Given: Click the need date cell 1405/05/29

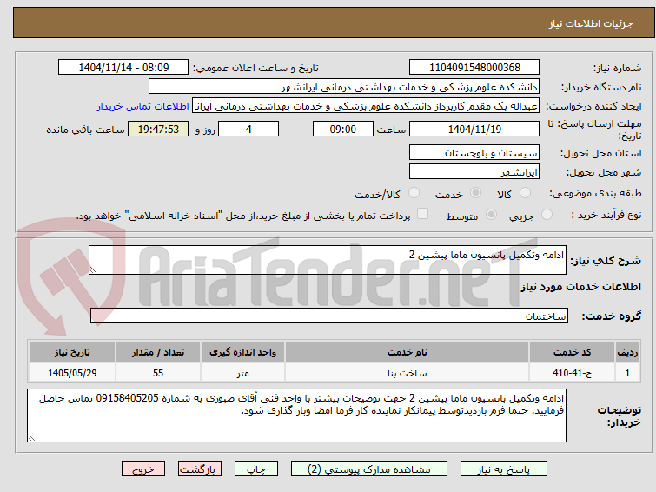Looking at the screenshot, I should pyautogui.click(x=72, y=373).
